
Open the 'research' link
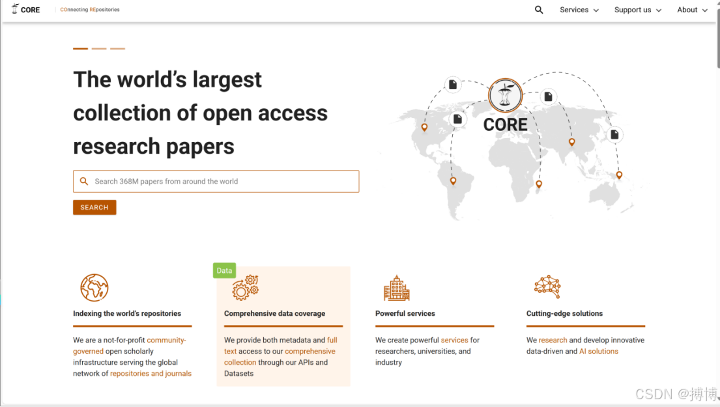click(x=553, y=340)
